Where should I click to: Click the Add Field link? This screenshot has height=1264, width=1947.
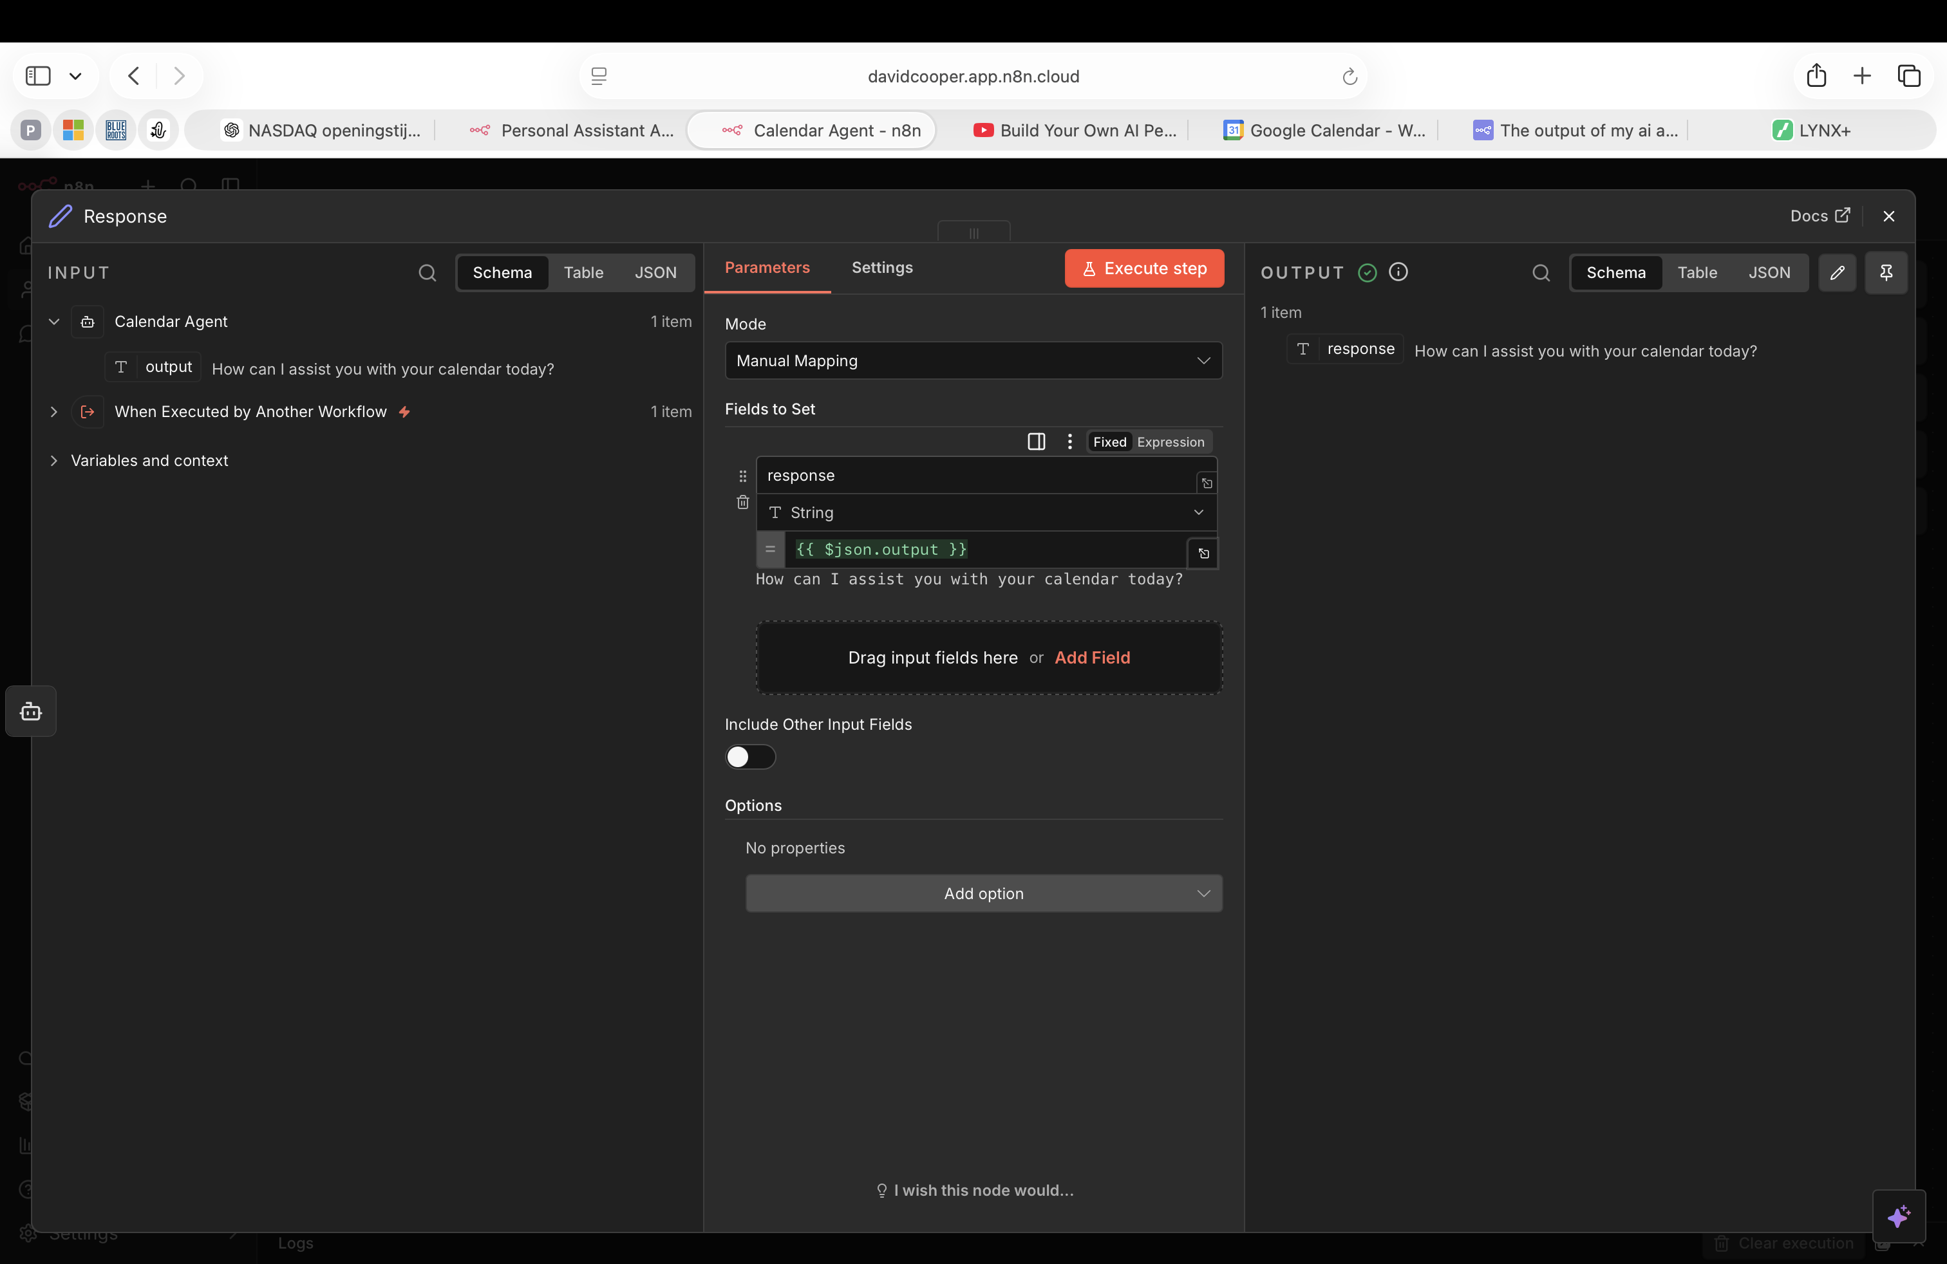(x=1092, y=657)
